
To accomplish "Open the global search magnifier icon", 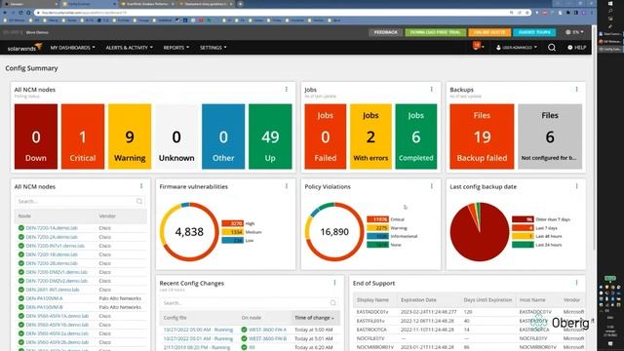I will 552,48.
